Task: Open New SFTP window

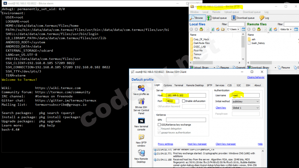Action: point(141,140)
